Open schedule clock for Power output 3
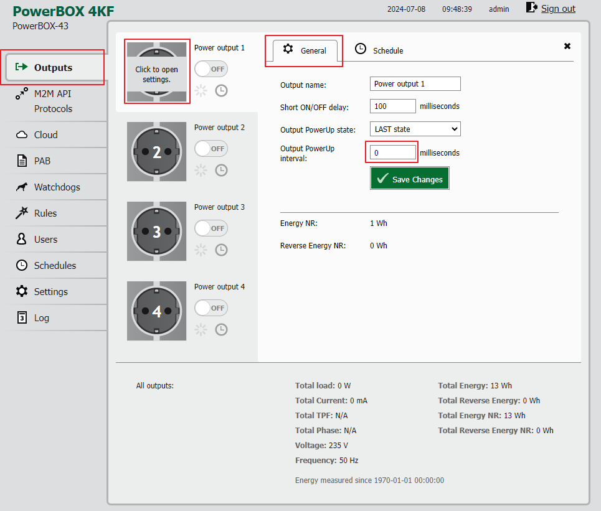The width and height of the screenshot is (601, 511). [x=221, y=250]
